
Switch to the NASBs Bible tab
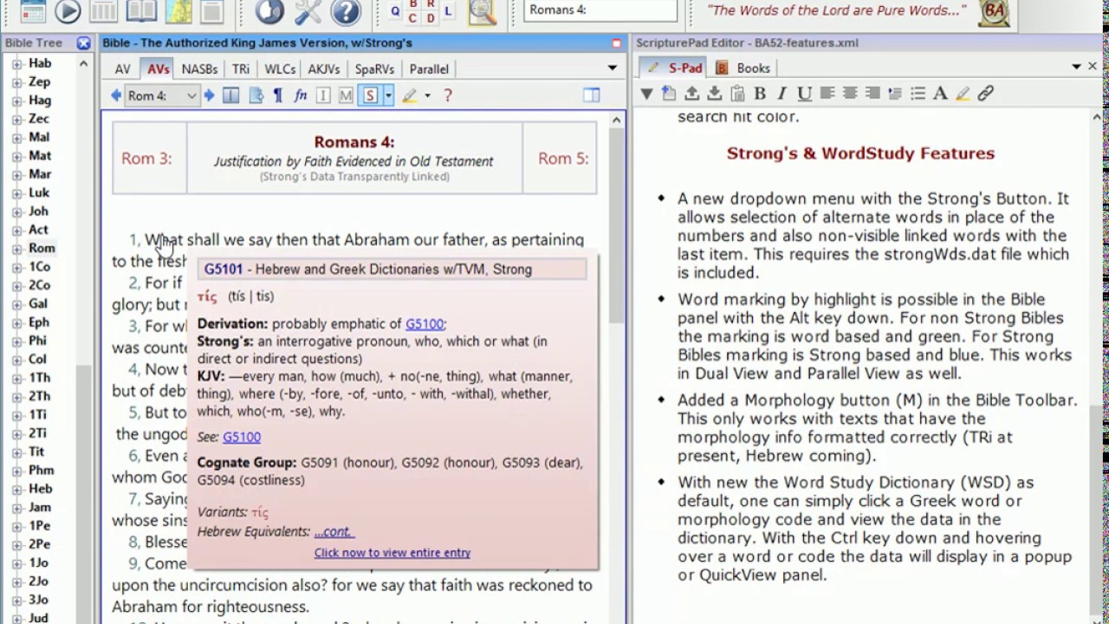[199, 69]
